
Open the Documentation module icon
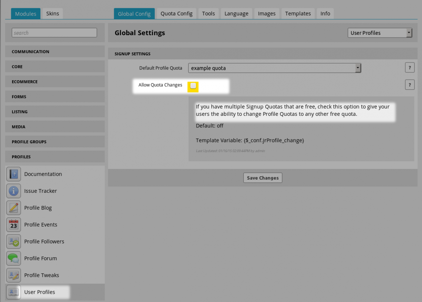click(14, 174)
